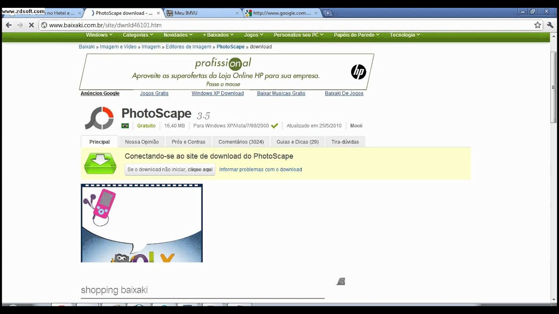
Task: Click the Jogos Gratis ad link
Action: 154,93
